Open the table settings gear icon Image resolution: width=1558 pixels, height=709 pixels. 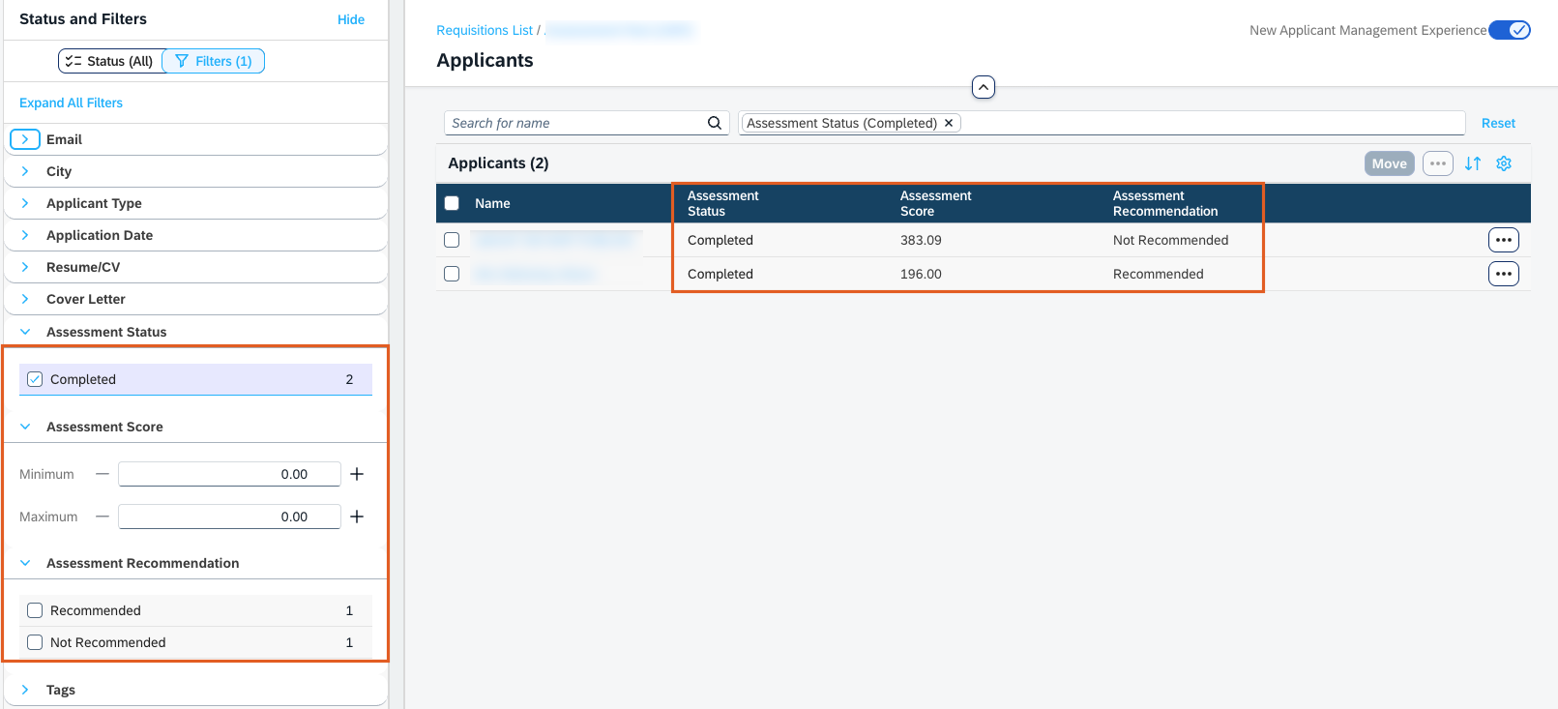[x=1504, y=163]
